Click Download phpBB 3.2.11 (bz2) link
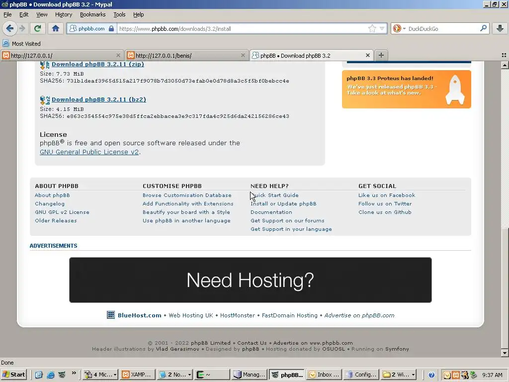 [99, 99]
